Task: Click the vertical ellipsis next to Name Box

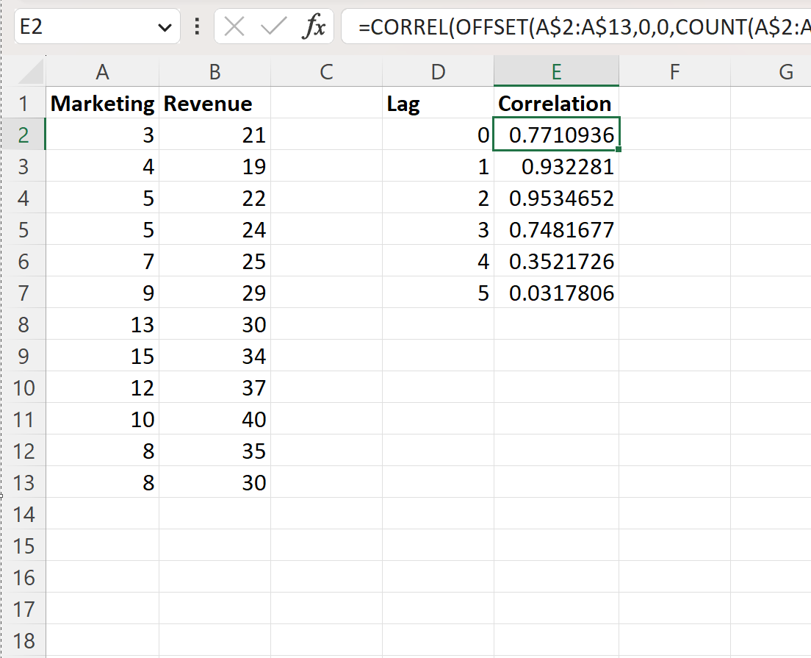Action: (196, 26)
